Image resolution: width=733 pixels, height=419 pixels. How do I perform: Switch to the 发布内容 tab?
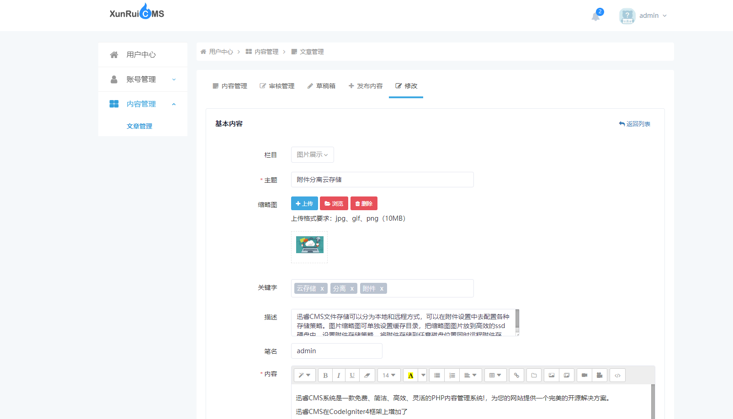coord(366,86)
